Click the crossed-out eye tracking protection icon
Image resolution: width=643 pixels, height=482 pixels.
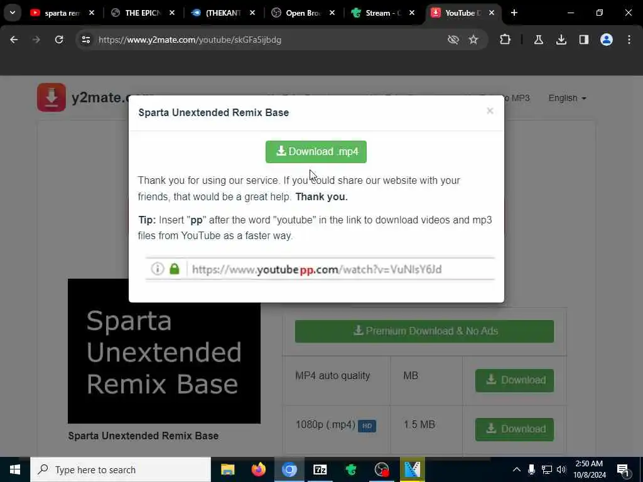click(453, 40)
